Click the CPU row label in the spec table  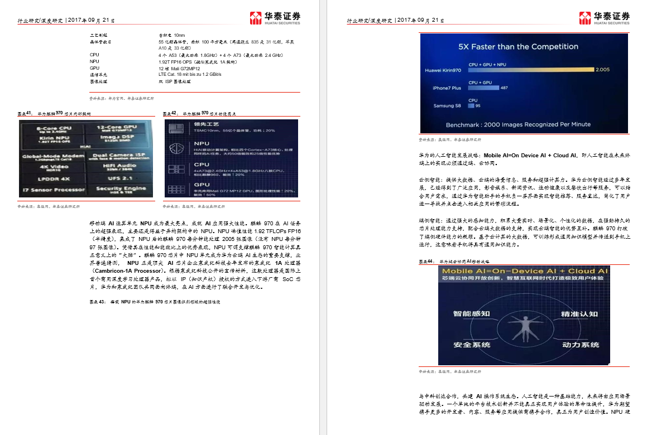point(94,55)
